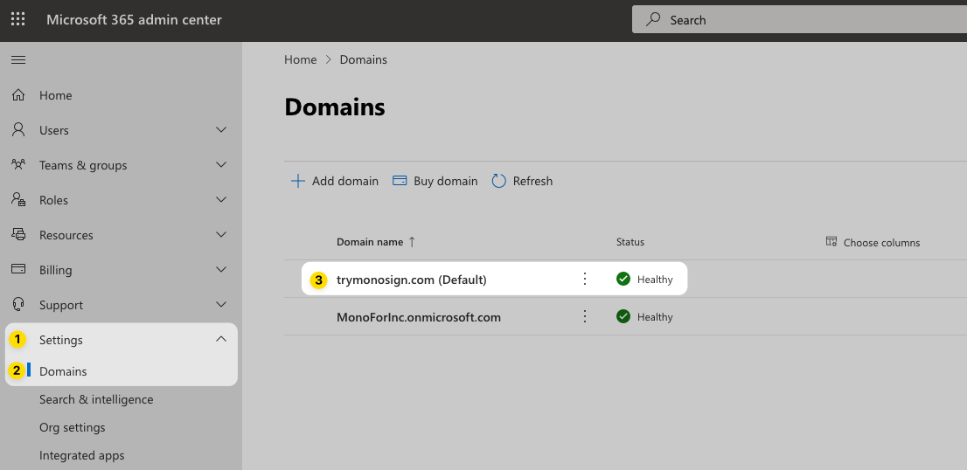967x470 pixels.
Task: Click the Status column header
Action: 630,242
